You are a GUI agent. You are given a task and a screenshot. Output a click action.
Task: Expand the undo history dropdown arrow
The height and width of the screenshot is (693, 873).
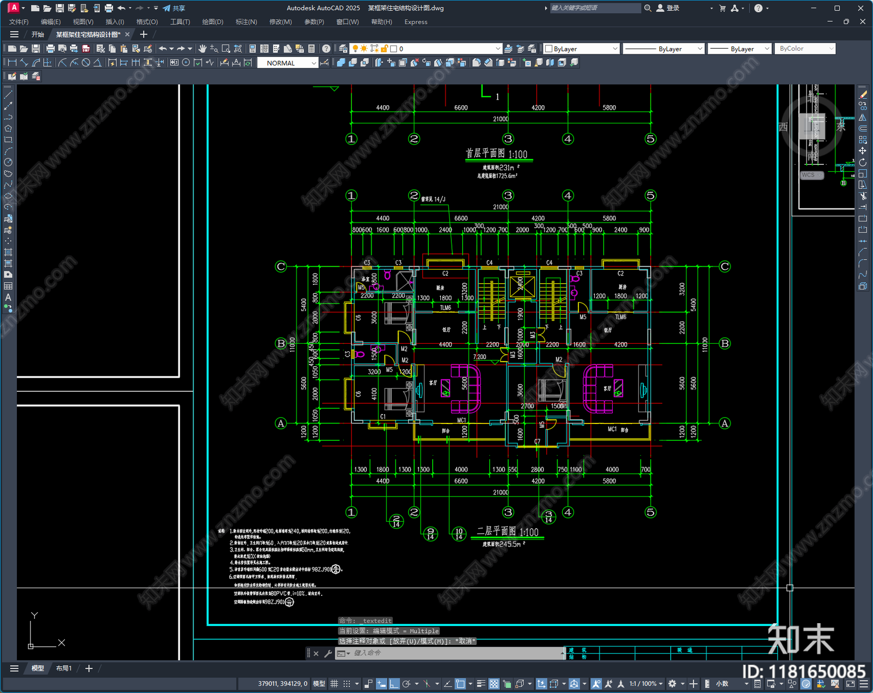(171, 49)
